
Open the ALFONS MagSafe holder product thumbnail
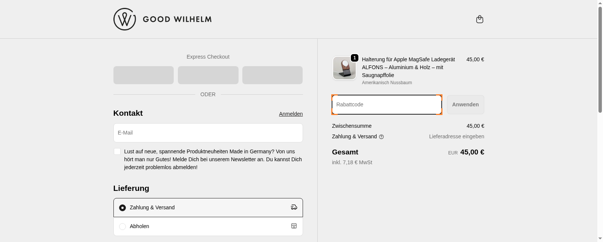coord(344,69)
